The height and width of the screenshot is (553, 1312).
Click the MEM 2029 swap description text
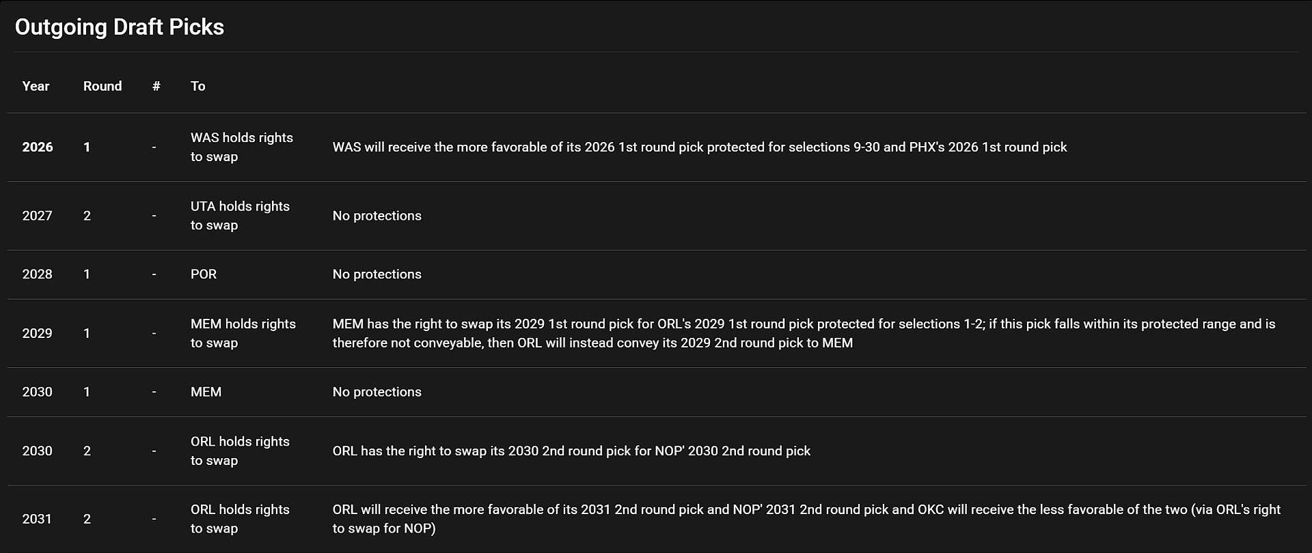804,333
